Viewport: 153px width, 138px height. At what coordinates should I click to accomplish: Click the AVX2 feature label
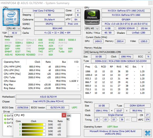(51, 43)
